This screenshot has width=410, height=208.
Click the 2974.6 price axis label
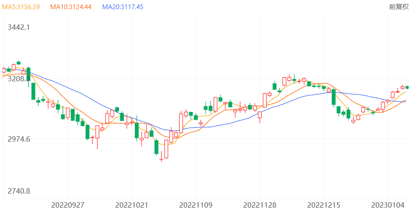click(x=19, y=139)
